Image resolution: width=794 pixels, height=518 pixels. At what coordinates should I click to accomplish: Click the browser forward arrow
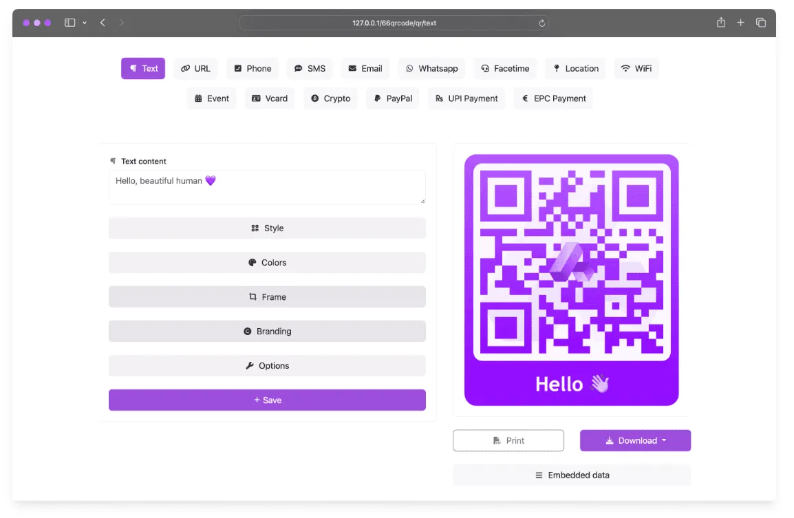pos(122,23)
